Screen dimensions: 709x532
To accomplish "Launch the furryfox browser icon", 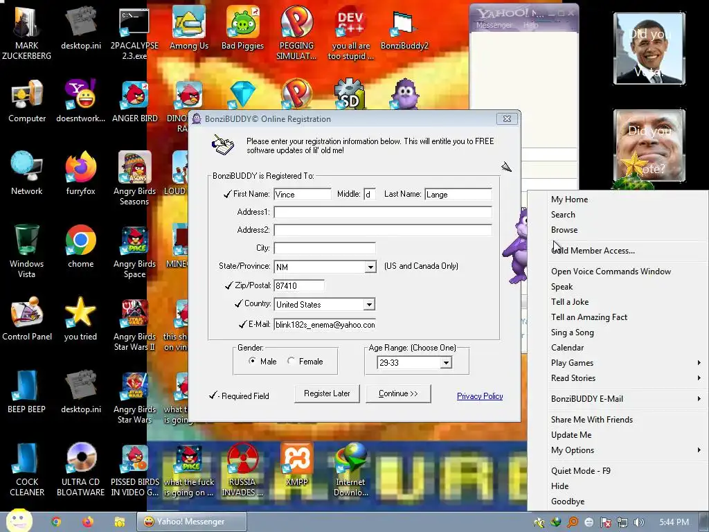I will pyautogui.click(x=80, y=172).
